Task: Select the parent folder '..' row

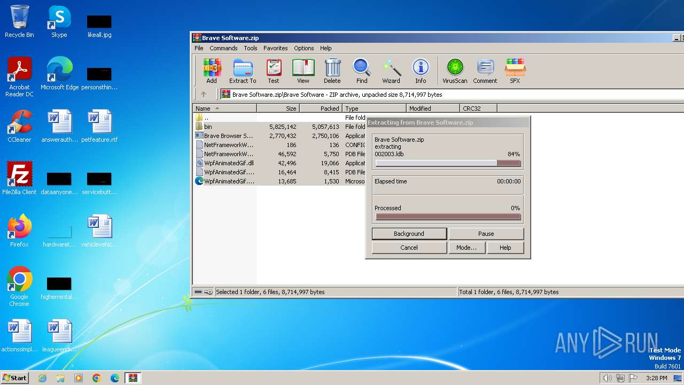Action: (279, 118)
